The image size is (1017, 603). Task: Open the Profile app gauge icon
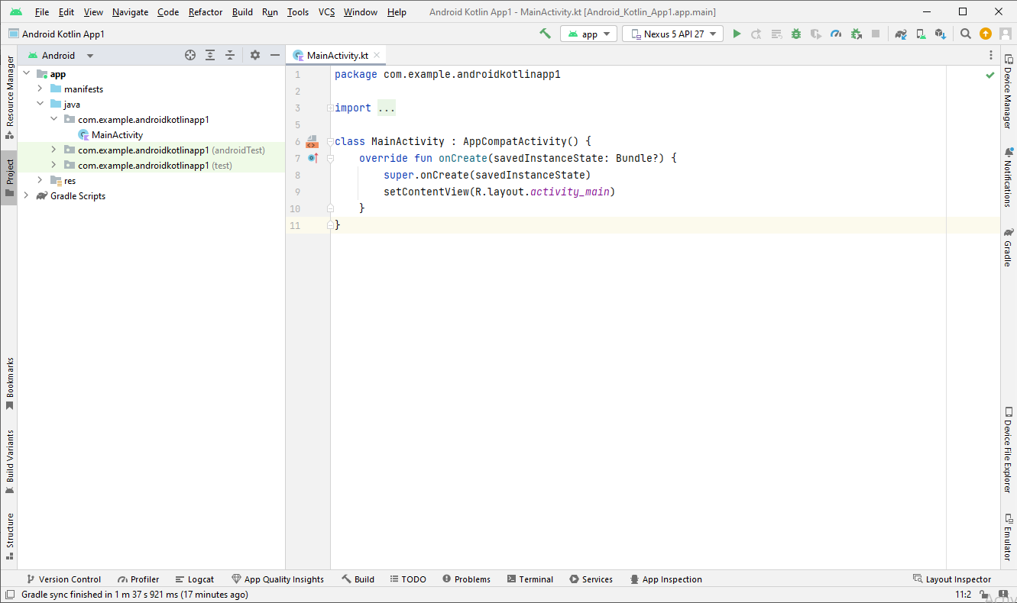(x=836, y=34)
